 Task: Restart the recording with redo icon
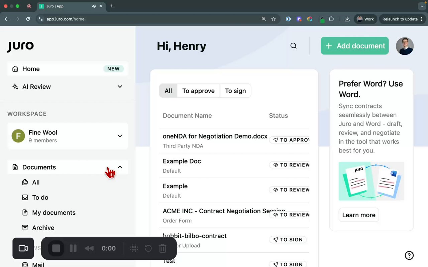pos(148,248)
